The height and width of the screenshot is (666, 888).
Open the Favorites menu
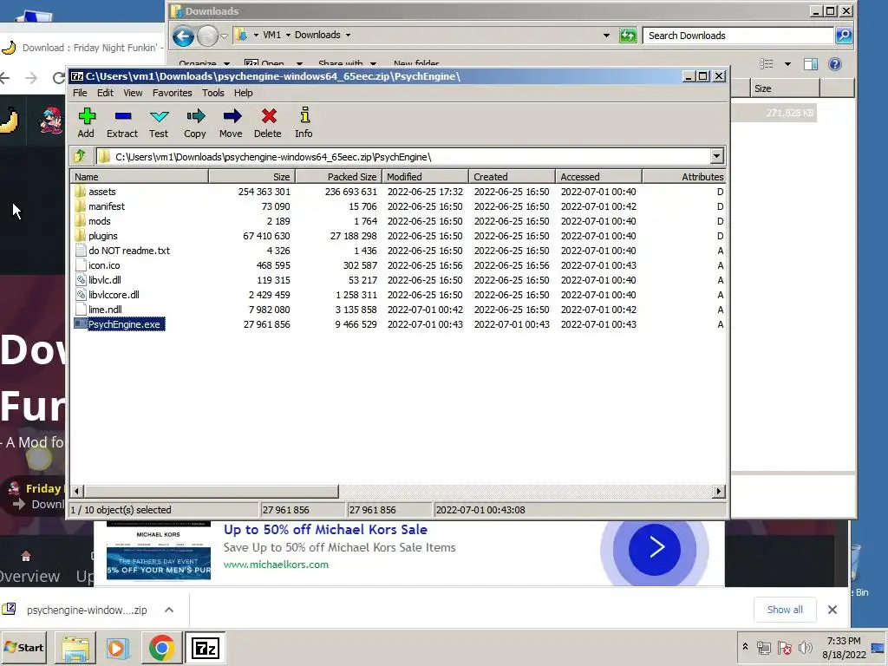click(x=173, y=93)
